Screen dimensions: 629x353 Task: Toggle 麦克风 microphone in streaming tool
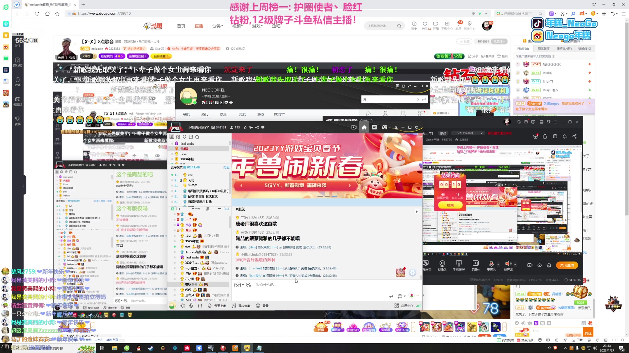click(x=491, y=265)
